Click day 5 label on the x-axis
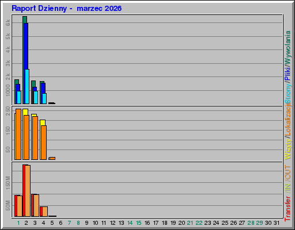295x230 pixels. tap(52, 223)
